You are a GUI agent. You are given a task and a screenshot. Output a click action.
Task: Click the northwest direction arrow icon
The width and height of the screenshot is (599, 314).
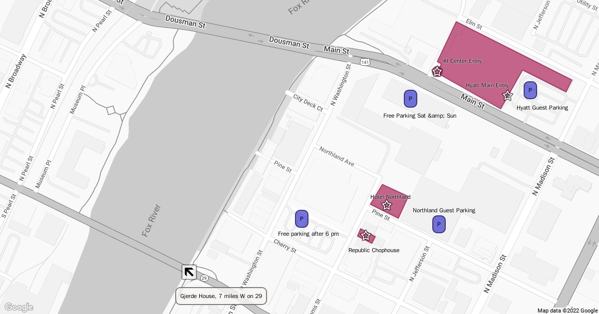[x=189, y=272]
